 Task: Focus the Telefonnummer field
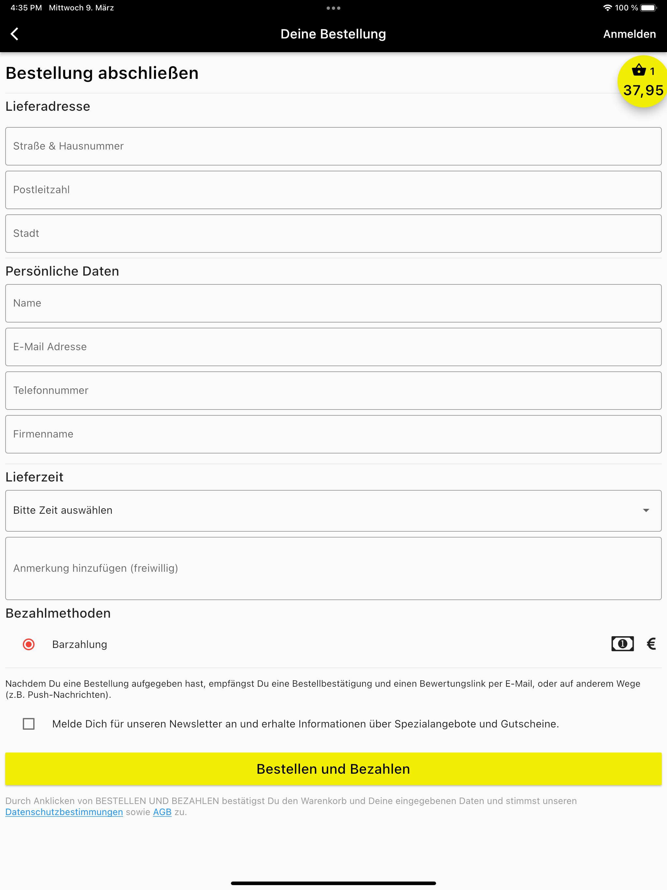[x=333, y=390]
